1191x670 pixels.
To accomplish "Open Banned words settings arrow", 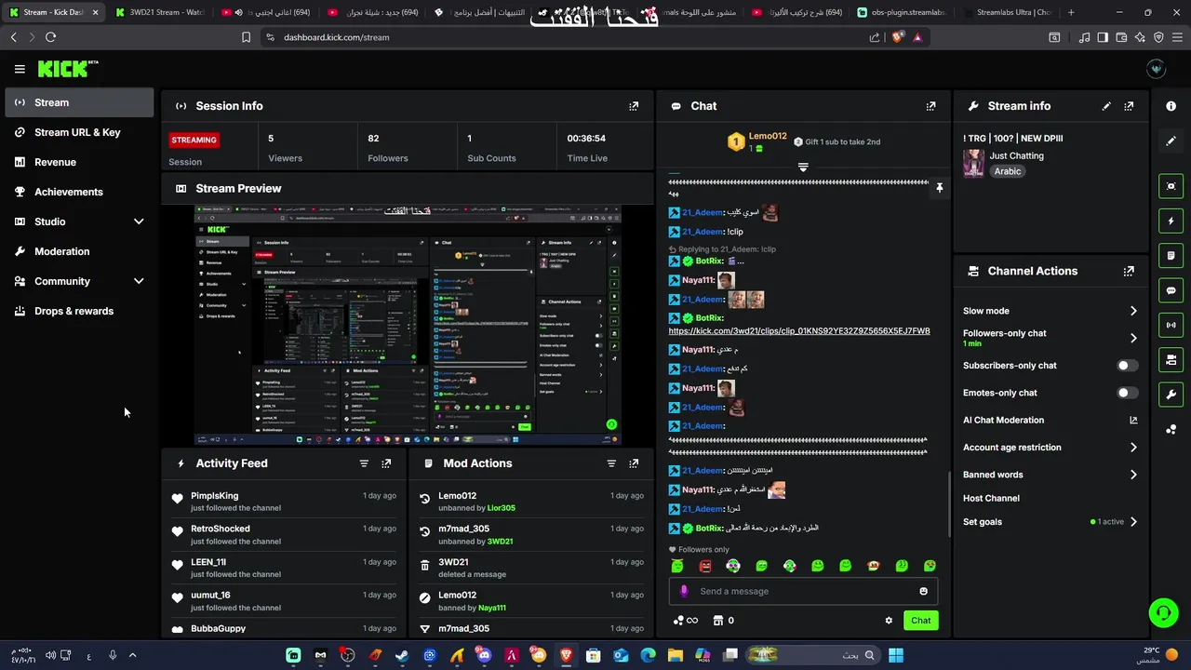I will pyautogui.click(x=1133, y=475).
